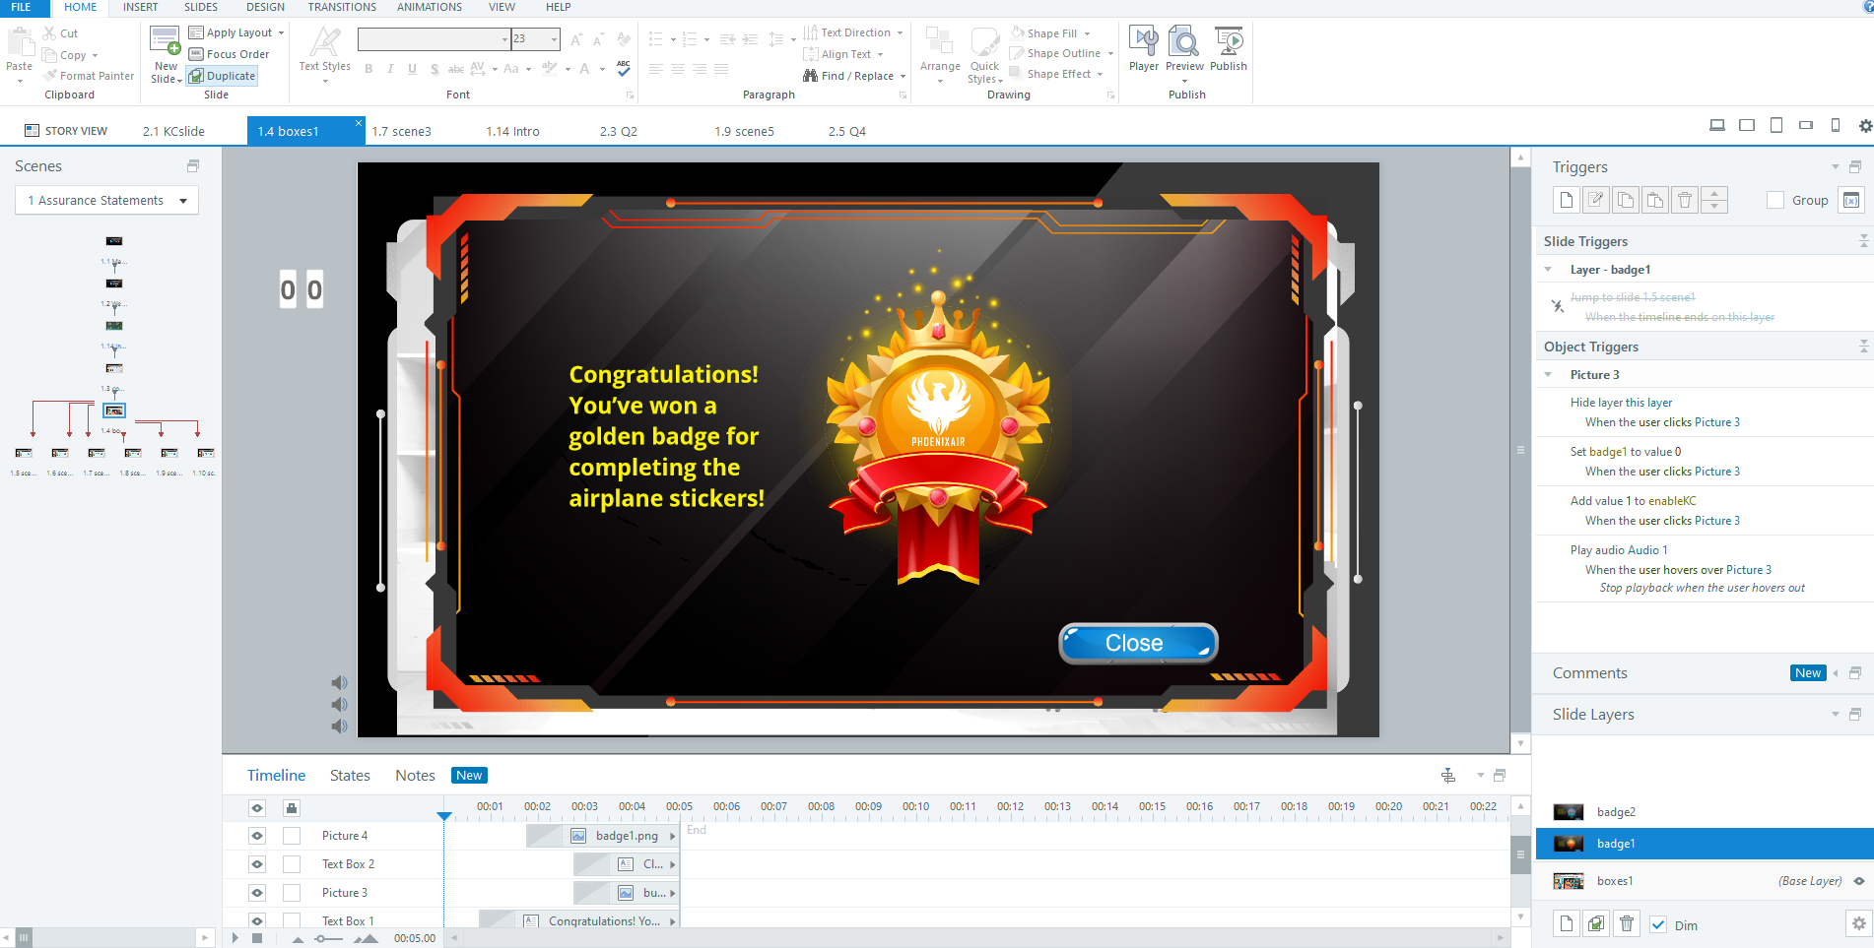Image resolution: width=1874 pixels, height=948 pixels.
Task: Duplicate the selected slide layer
Action: (x=1596, y=924)
